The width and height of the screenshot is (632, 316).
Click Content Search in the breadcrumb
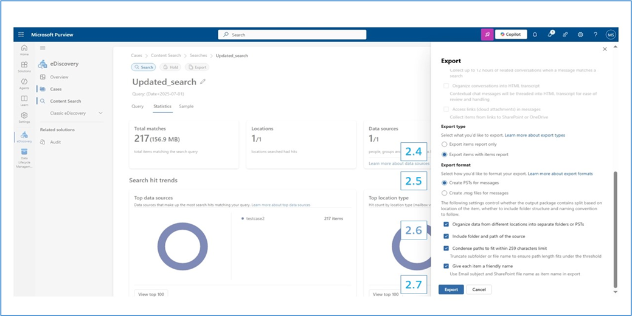coord(166,55)
